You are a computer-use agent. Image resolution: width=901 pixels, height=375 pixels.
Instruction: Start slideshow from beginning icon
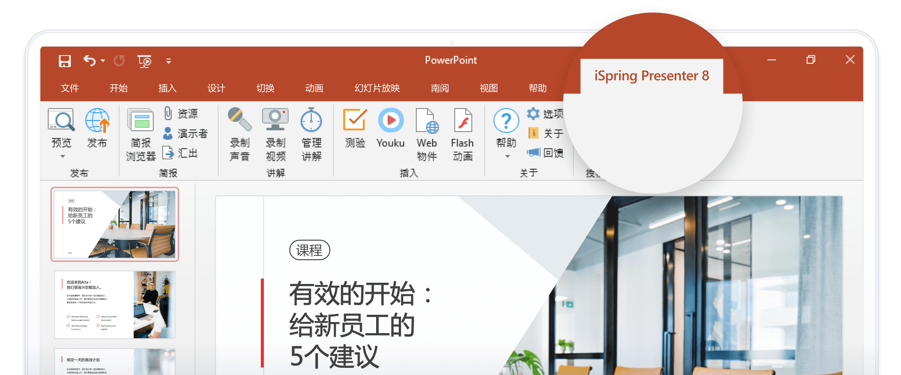coord(144,61)
